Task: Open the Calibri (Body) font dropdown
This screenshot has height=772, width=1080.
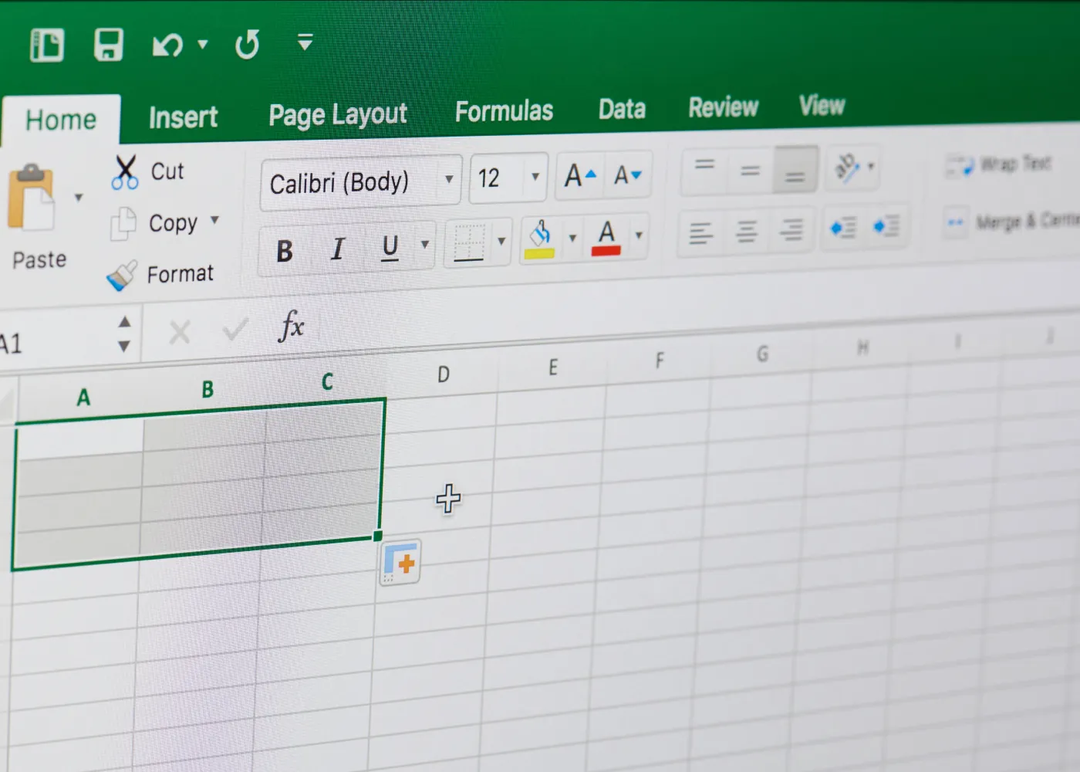Action: point(448,180)
